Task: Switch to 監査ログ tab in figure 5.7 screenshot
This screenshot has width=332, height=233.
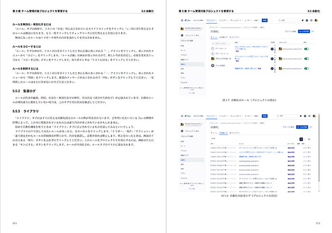Action: [223, 37]
